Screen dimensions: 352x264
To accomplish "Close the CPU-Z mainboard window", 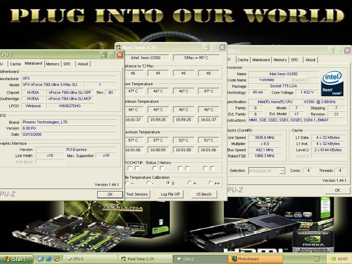I will click(x=120, y=55).
